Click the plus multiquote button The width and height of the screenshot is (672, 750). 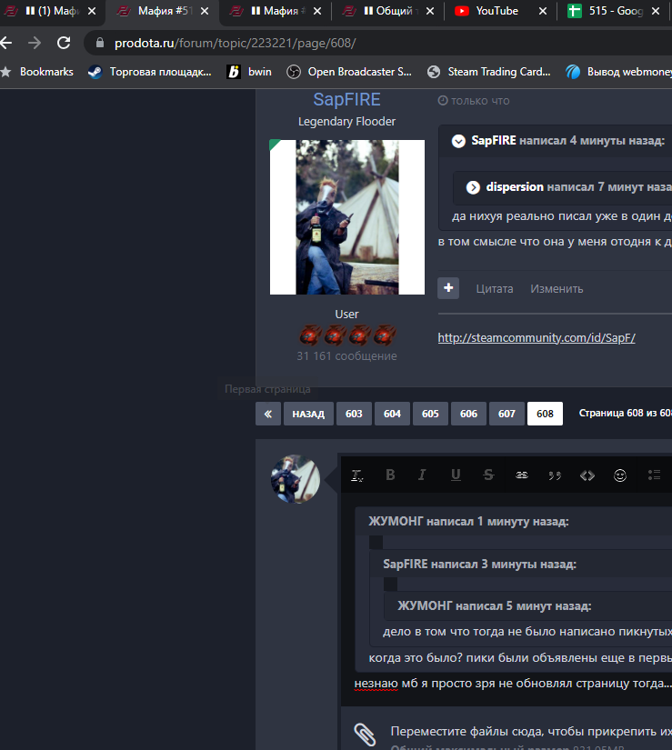pyautogui.click(x=448, y=288)
